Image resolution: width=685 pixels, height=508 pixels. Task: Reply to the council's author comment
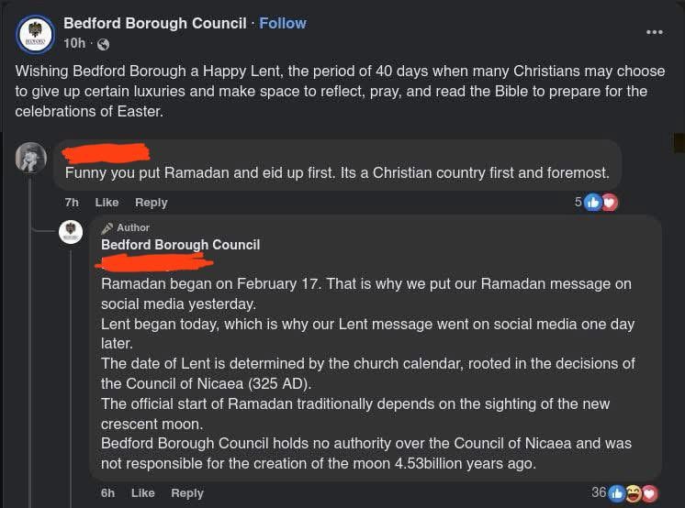pyautogui.click(x=186, y=492)
